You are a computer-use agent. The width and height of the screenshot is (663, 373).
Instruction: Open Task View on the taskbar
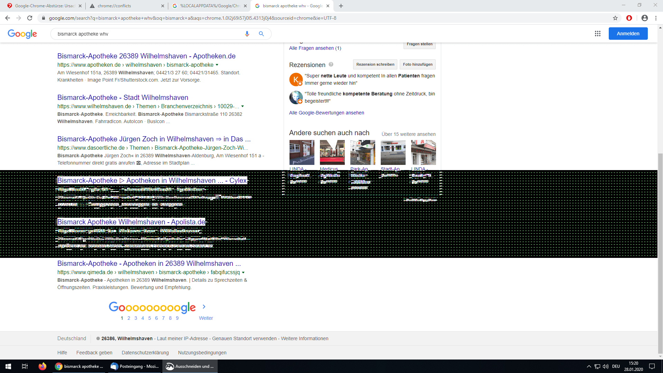pos(25,366)
